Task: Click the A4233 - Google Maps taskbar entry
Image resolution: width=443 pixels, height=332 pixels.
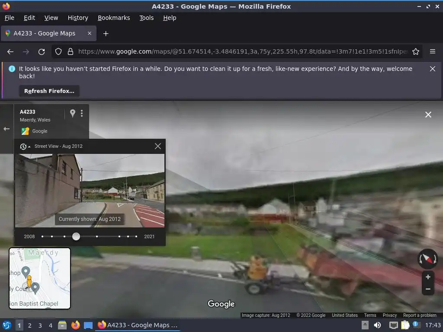Action: [138, 325]
